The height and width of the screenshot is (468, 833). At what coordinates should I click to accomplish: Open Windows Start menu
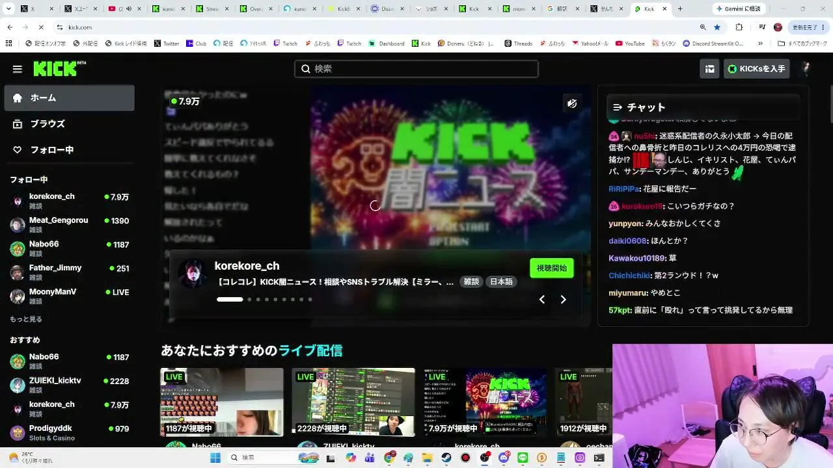coord(215,458)
